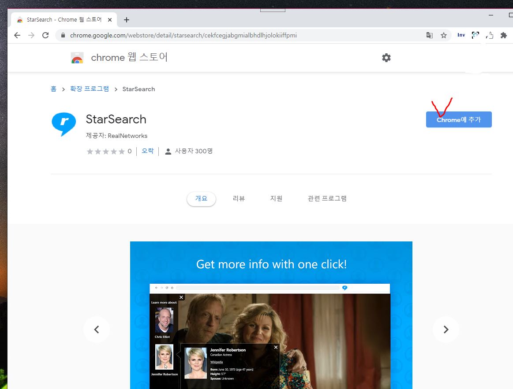
Task: Bookmark this page with the star icon
Action: click(444, 35)
